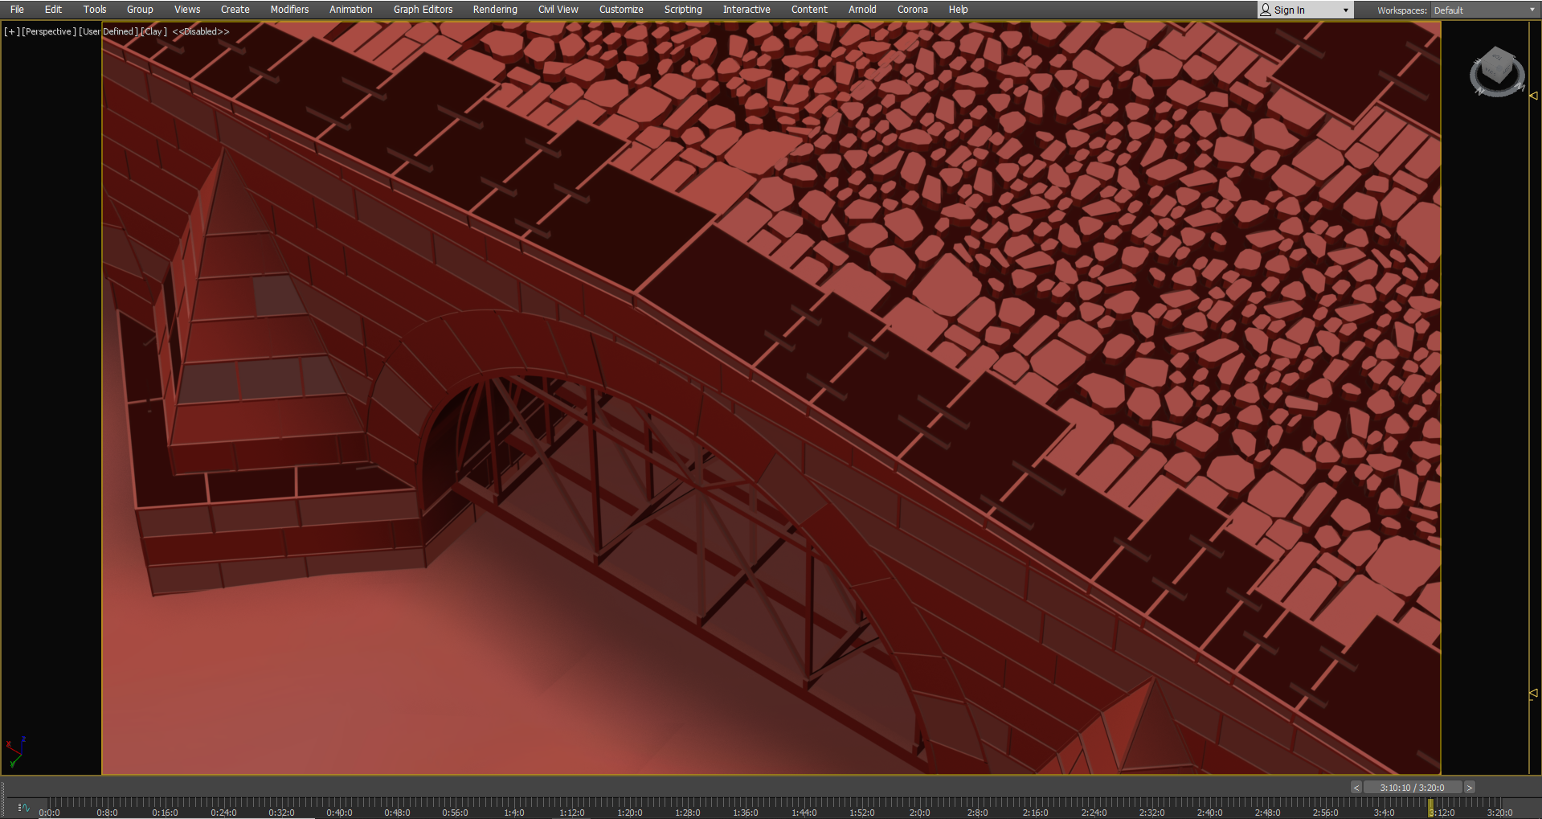Jump to 0:32:0 on the timeline
This screenshot has width=1542, height=819.
tap(281, 813)
